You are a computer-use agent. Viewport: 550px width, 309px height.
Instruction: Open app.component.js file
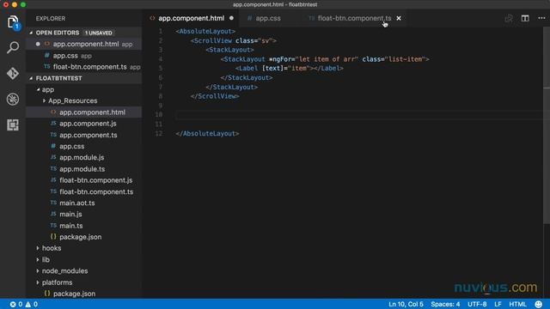pyautogui.click(x=84, y=124)
